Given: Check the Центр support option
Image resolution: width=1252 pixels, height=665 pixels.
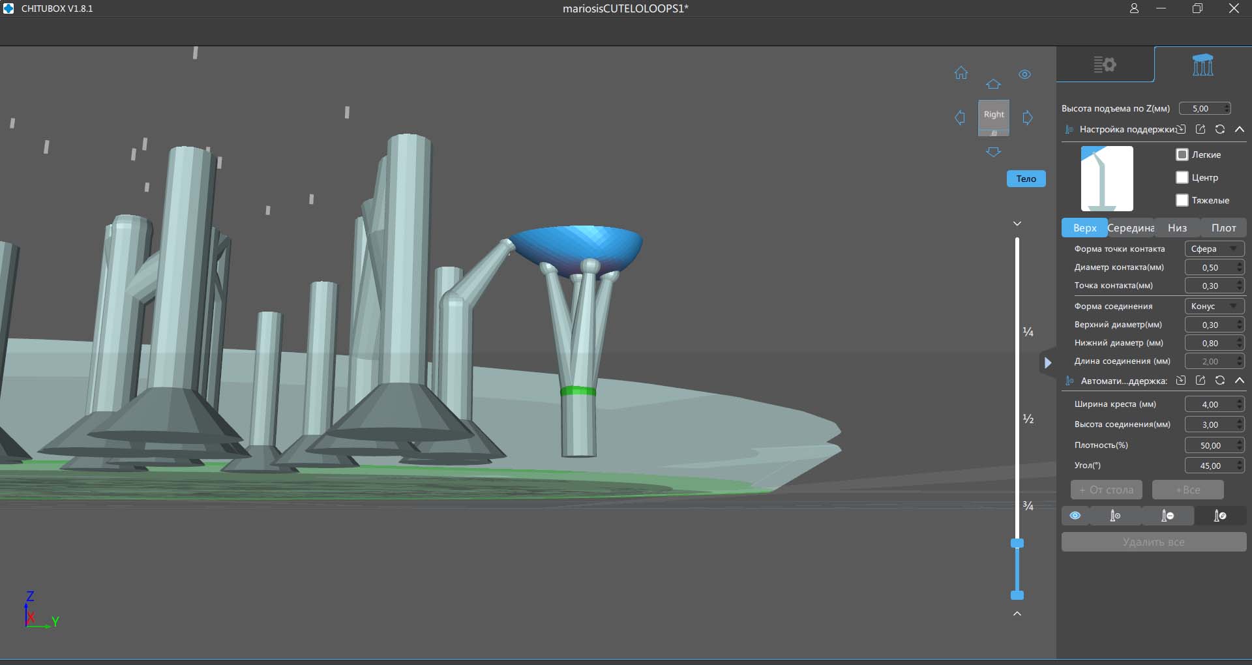Looking at the screenshot, I should click(x=1182, y=177).
